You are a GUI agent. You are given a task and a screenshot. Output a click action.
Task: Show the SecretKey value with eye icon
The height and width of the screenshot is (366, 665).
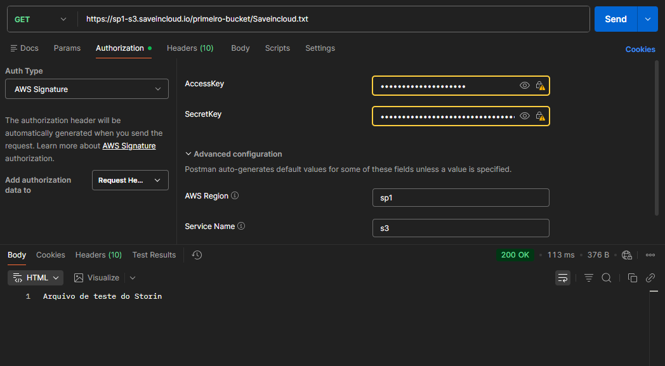pyautogui.click(x=525, y=116)
